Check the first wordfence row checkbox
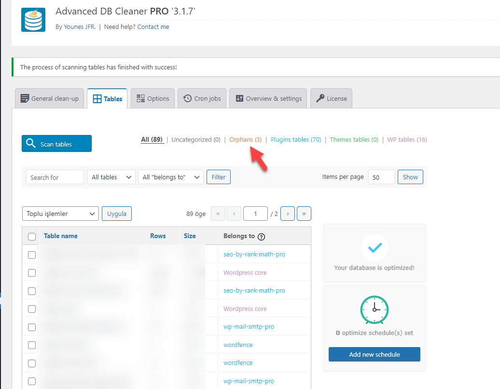Image resolution: width=500 pixels, height=389 pixels. pyautogui.click(x=32, y=345)
